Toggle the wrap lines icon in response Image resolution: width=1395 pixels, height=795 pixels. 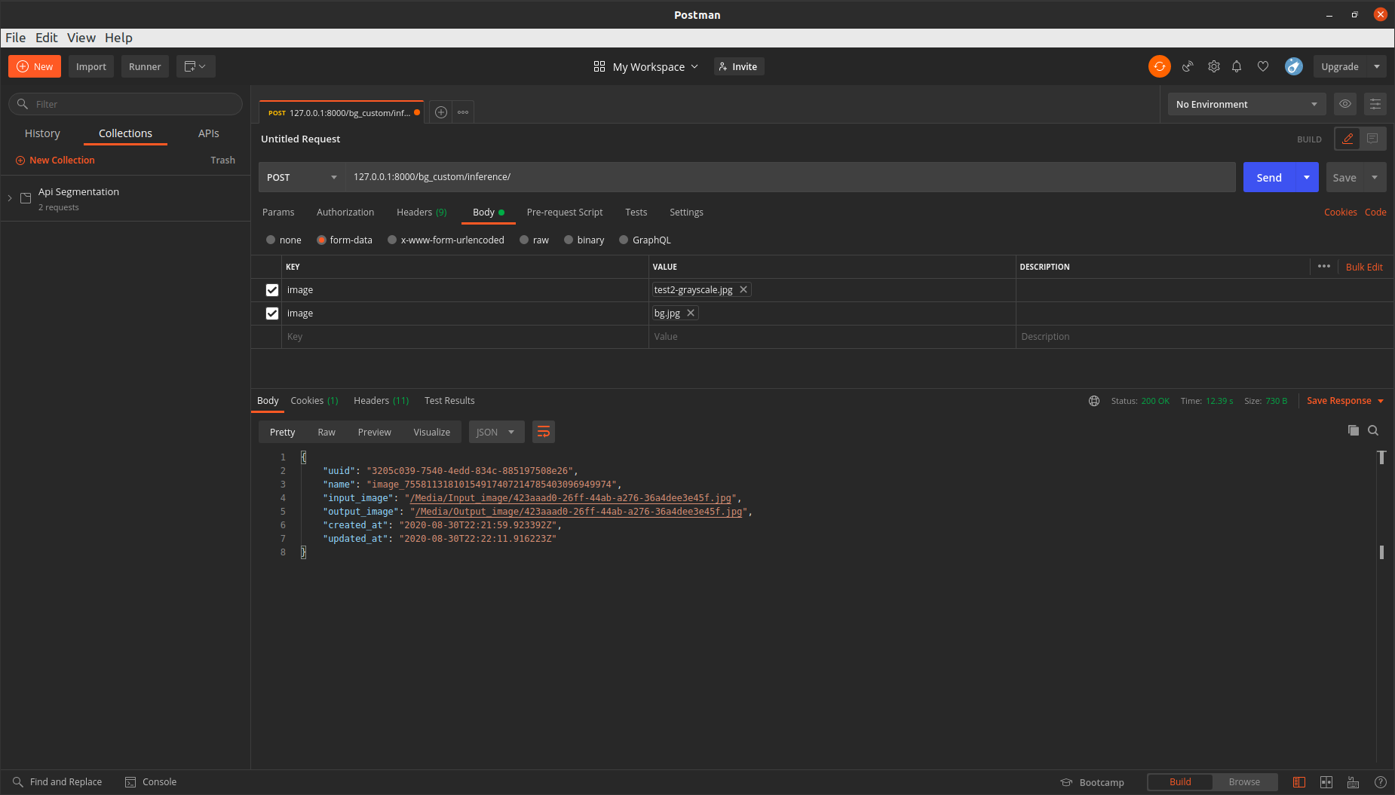tap(544, 432)
